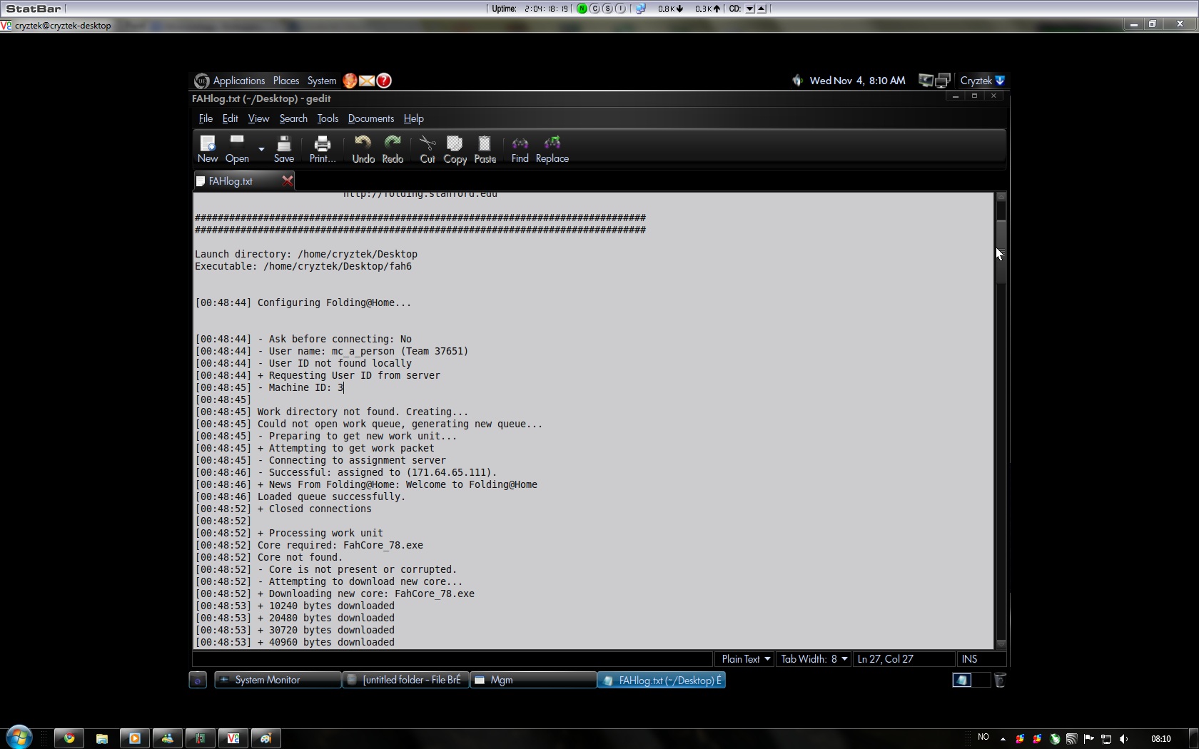Screen dimensions: 1199x749
Task: Open the Tools menu
Action: point(328,118)
